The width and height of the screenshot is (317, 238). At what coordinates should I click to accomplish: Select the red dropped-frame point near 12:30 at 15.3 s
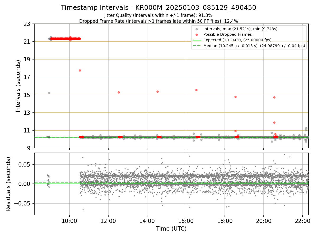point(119,92)
